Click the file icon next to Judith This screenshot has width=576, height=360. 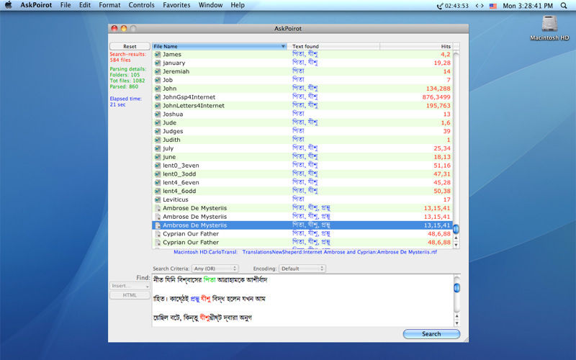click(x=158, y=140)
